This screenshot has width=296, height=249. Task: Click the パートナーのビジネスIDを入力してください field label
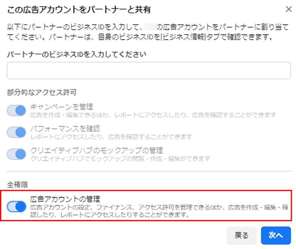click(76, 54)
